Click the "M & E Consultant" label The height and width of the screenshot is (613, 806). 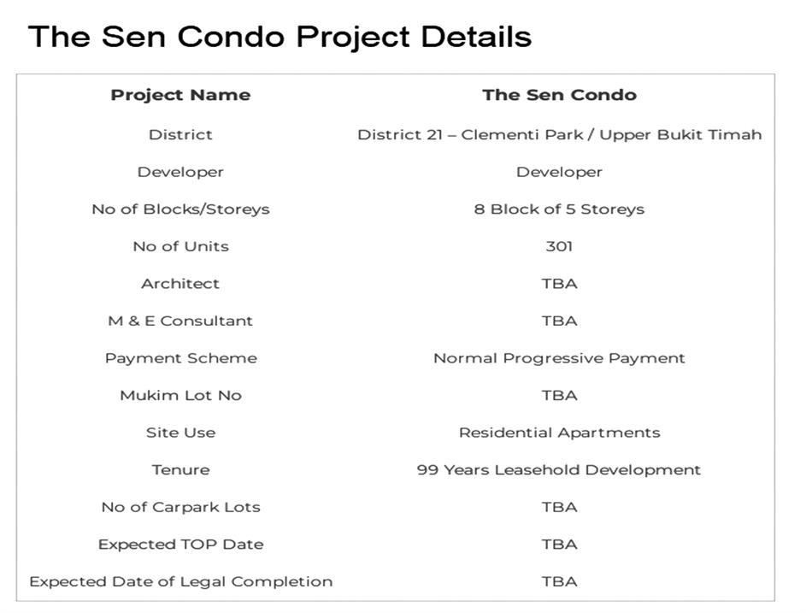180,321
